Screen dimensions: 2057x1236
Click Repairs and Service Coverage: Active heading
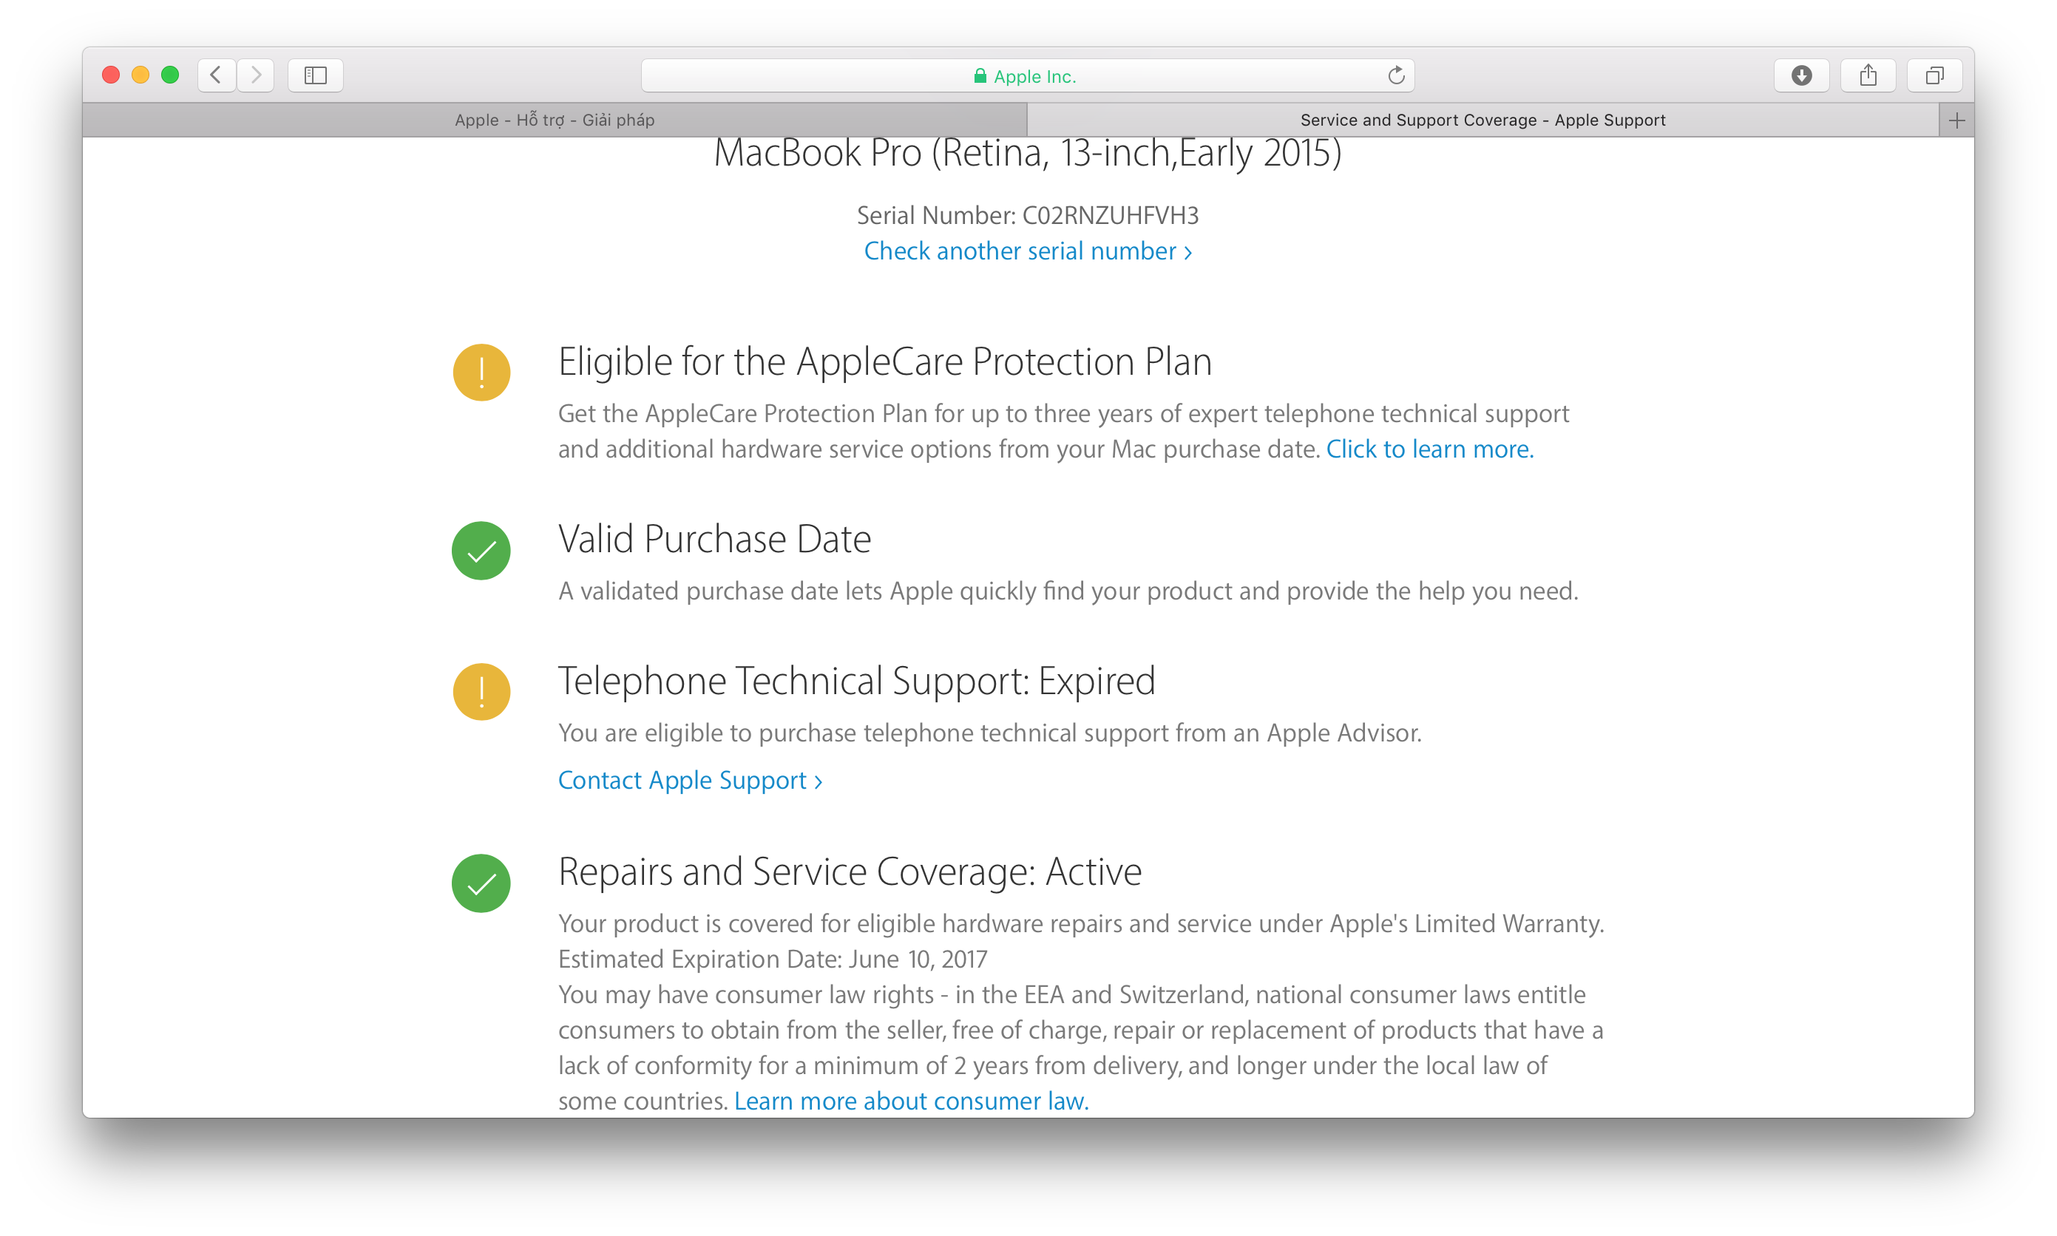(850, 872)
